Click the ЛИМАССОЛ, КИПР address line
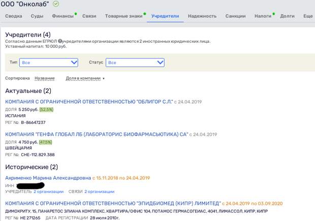This screenshot has height=221, width=315. [136, 211]
